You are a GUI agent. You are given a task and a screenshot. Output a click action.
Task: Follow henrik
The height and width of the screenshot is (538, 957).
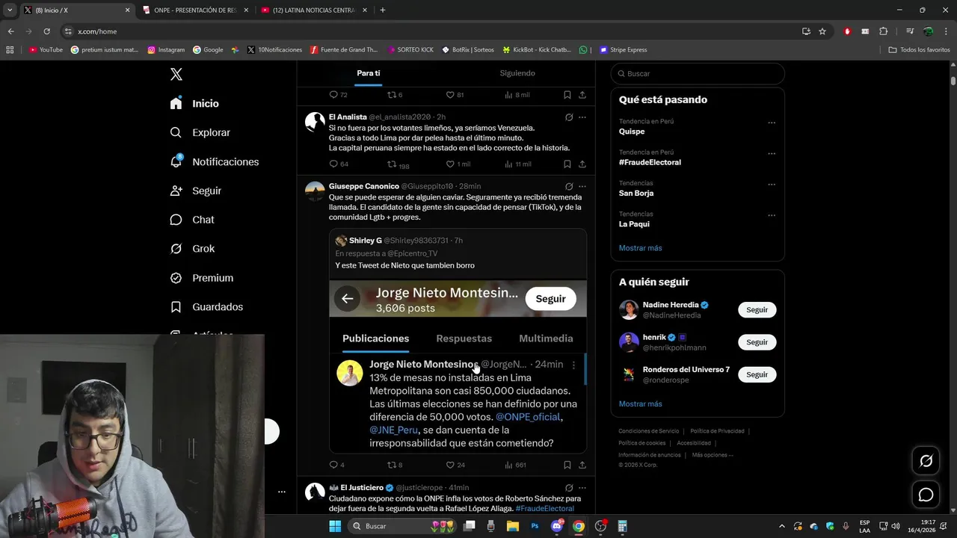click(x=757, y=342)
